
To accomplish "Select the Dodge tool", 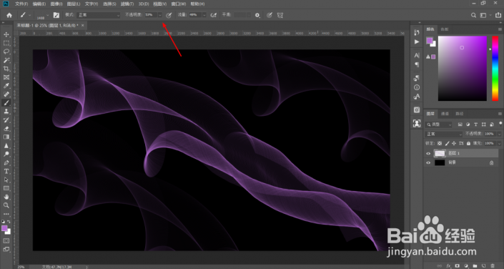I will tap(6, 154).
